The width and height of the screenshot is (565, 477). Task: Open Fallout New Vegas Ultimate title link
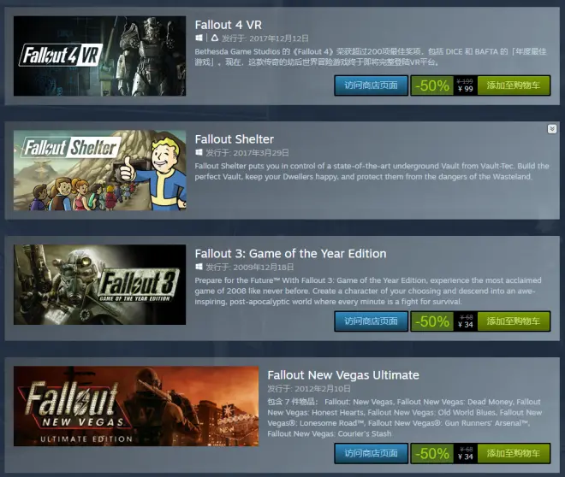click(x=343, y=375)
